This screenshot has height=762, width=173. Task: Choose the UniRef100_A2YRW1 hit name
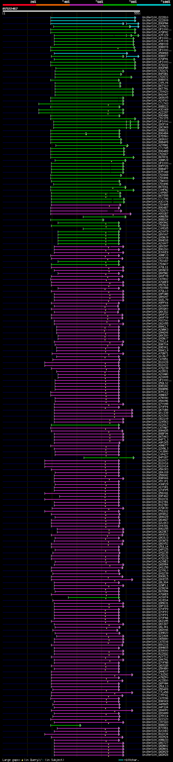155,145
